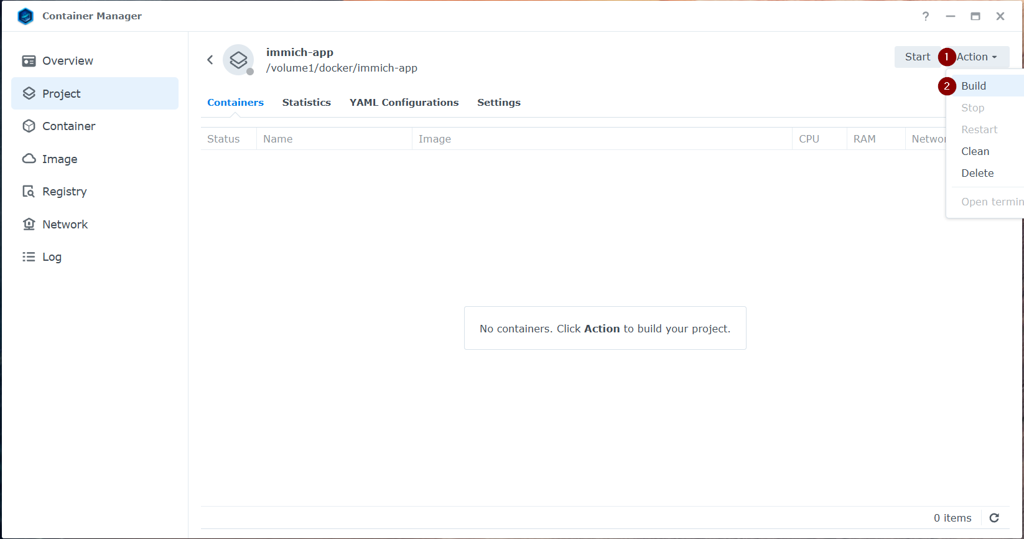Minimize the Container Manager window
Screen dimensions: 1024x539
(951, 16)
